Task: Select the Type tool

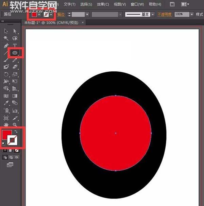Action: click(15, 46)
